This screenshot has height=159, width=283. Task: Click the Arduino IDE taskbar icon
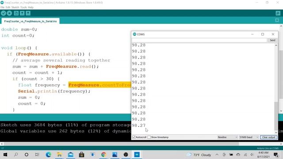(x=137, y=155)
